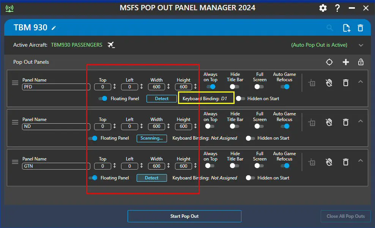Edit TBM 930 profile name pencil icon
Image resolution: width=375 pixels, height=228 pixels.
54,28
